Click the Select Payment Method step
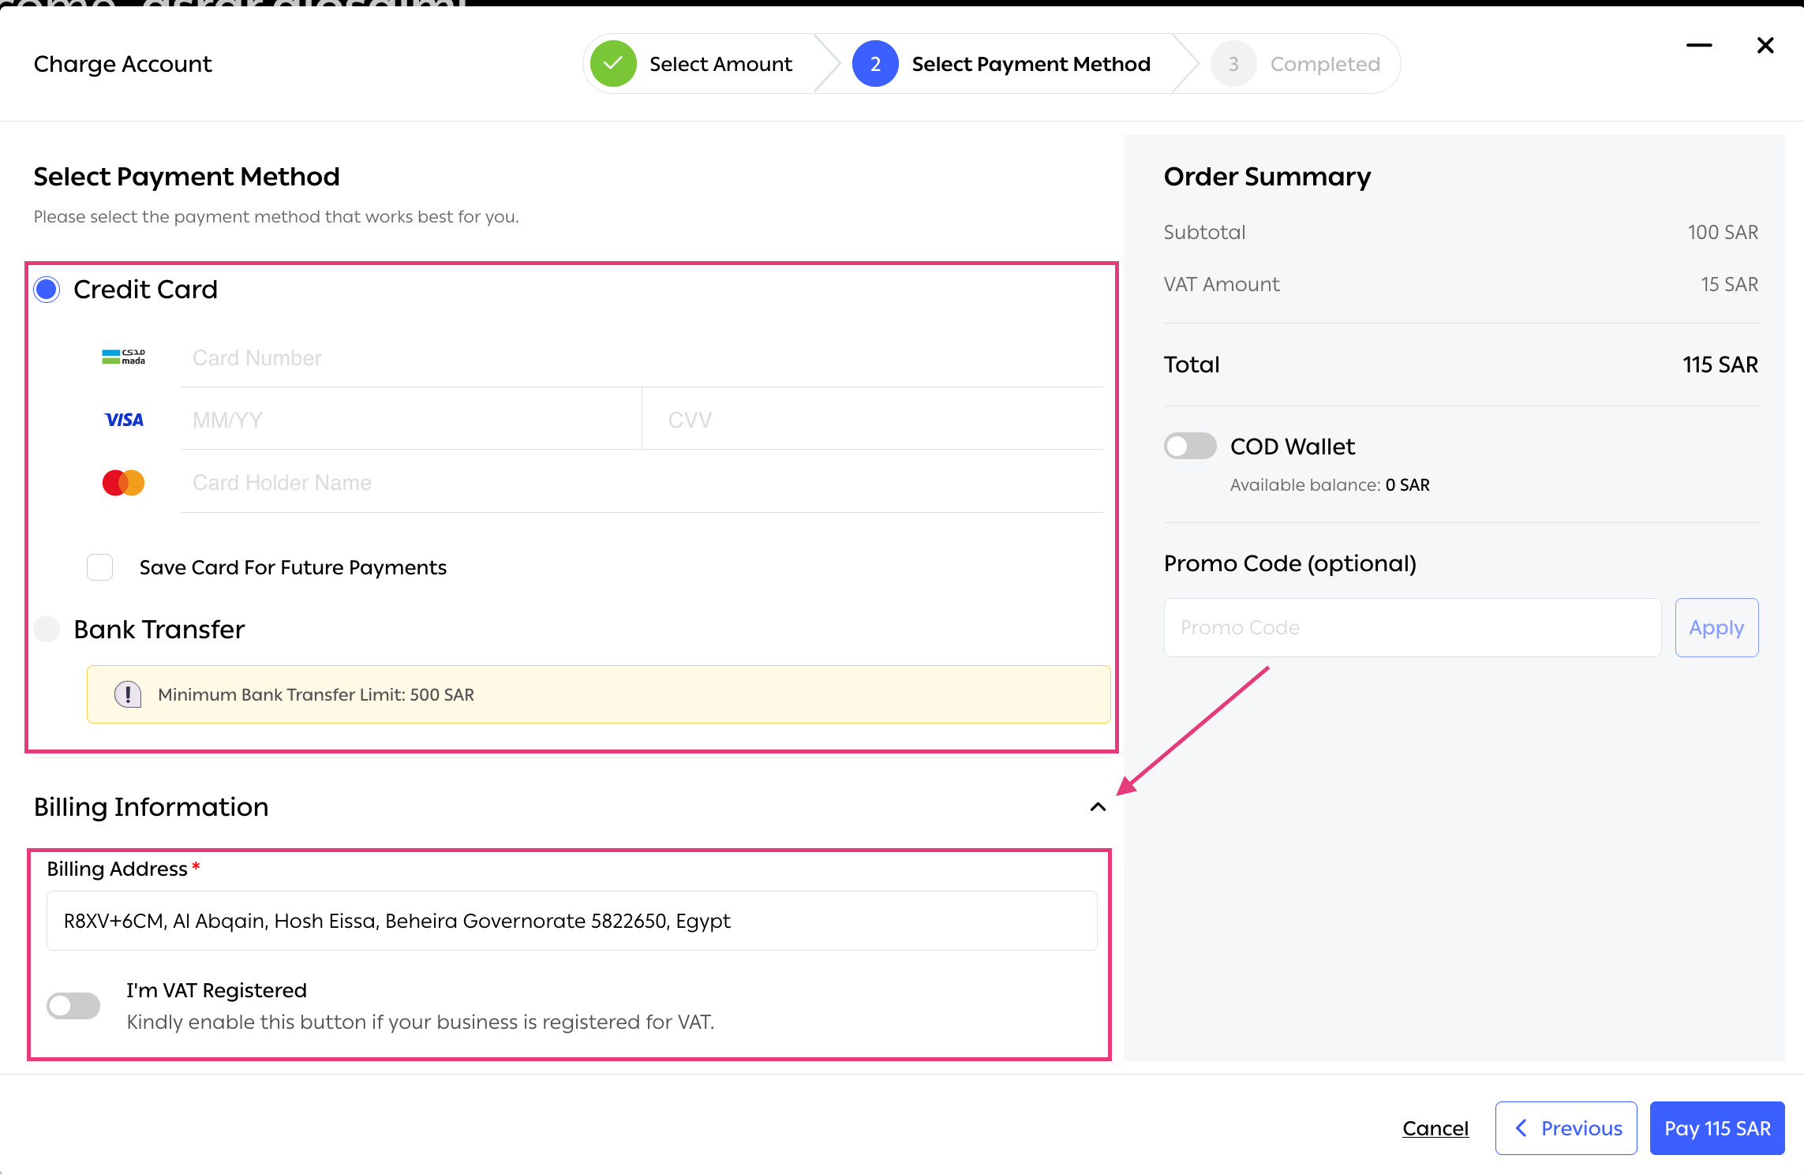Viewport: 1804px width, 1174px height. [1030, 64]
